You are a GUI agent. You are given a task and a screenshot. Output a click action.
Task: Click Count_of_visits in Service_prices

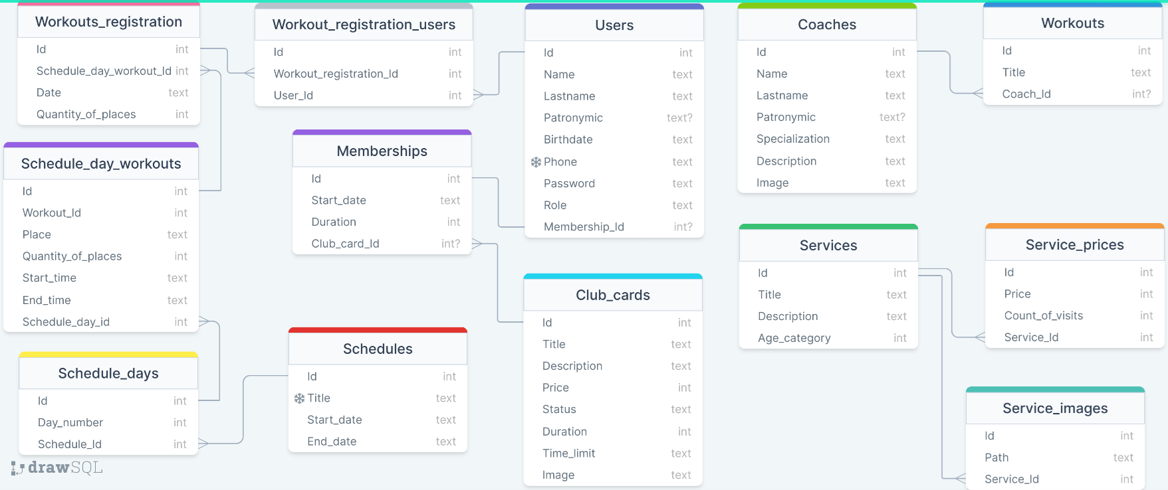coord(1043,316)
